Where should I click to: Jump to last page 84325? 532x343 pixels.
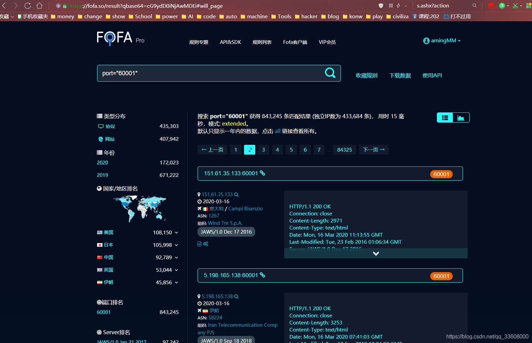pos(345,150)
